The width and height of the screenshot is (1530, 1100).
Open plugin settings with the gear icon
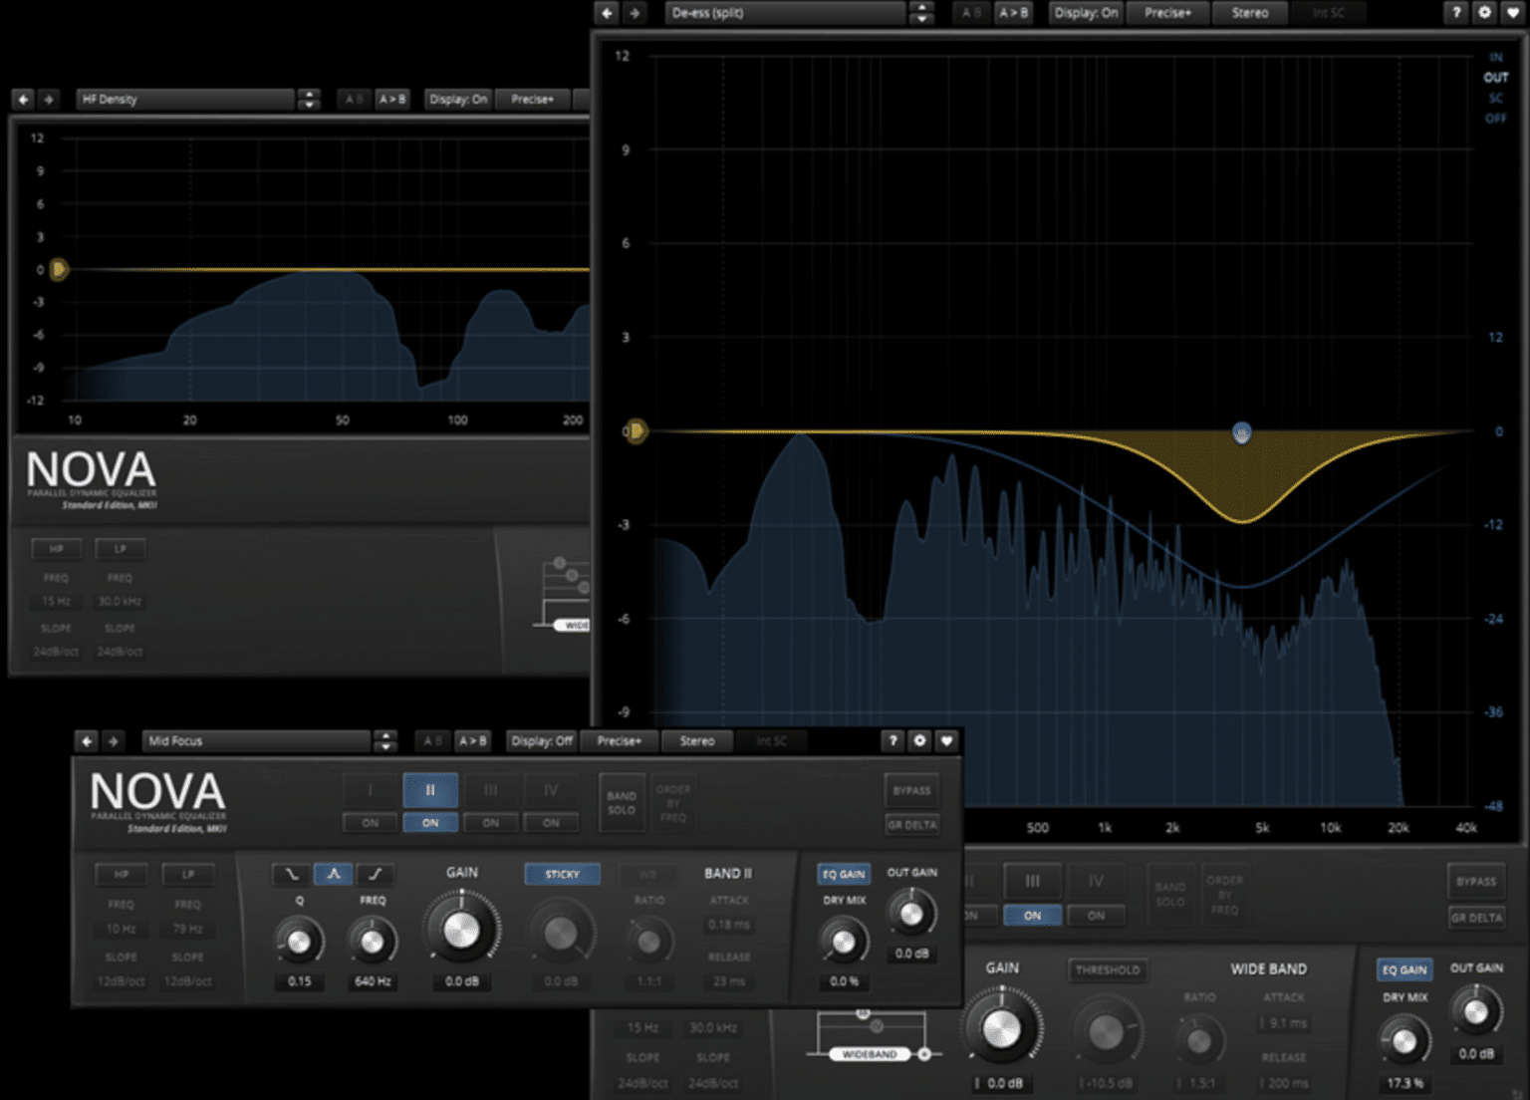tap(1484, 13)
